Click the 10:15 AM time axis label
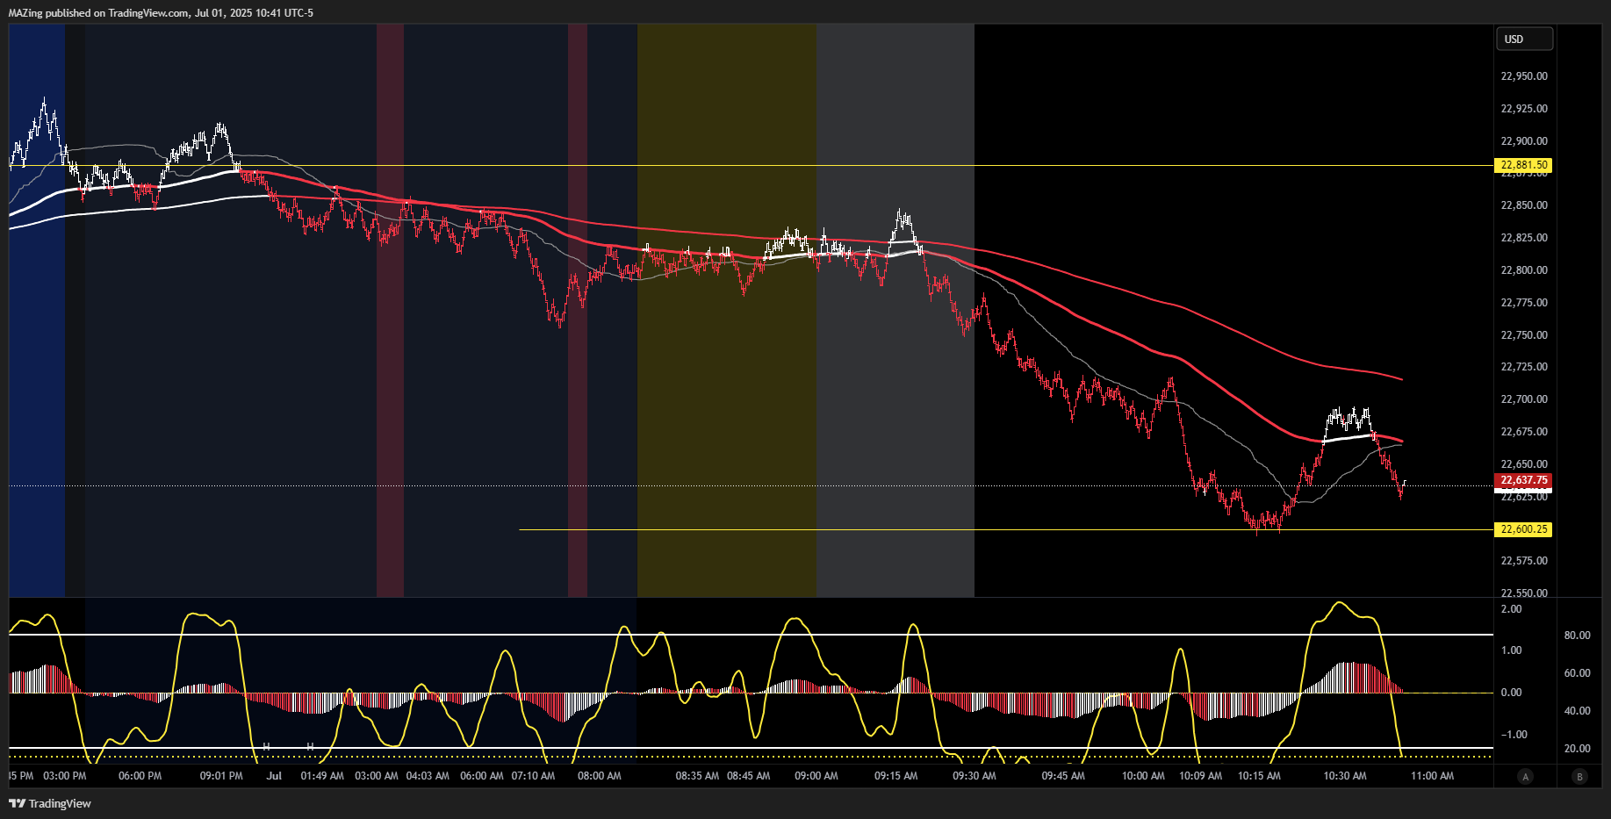This screenshot has height=819, width=1611. click(1259, 776)
